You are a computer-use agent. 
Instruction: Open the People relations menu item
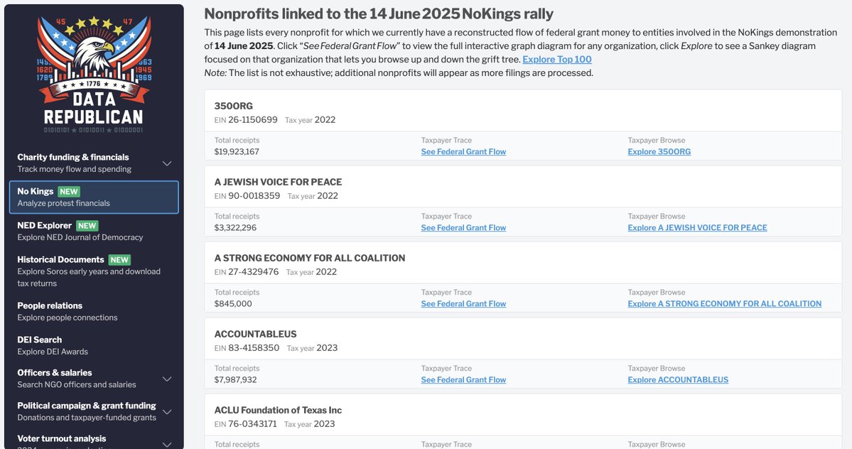94,312
